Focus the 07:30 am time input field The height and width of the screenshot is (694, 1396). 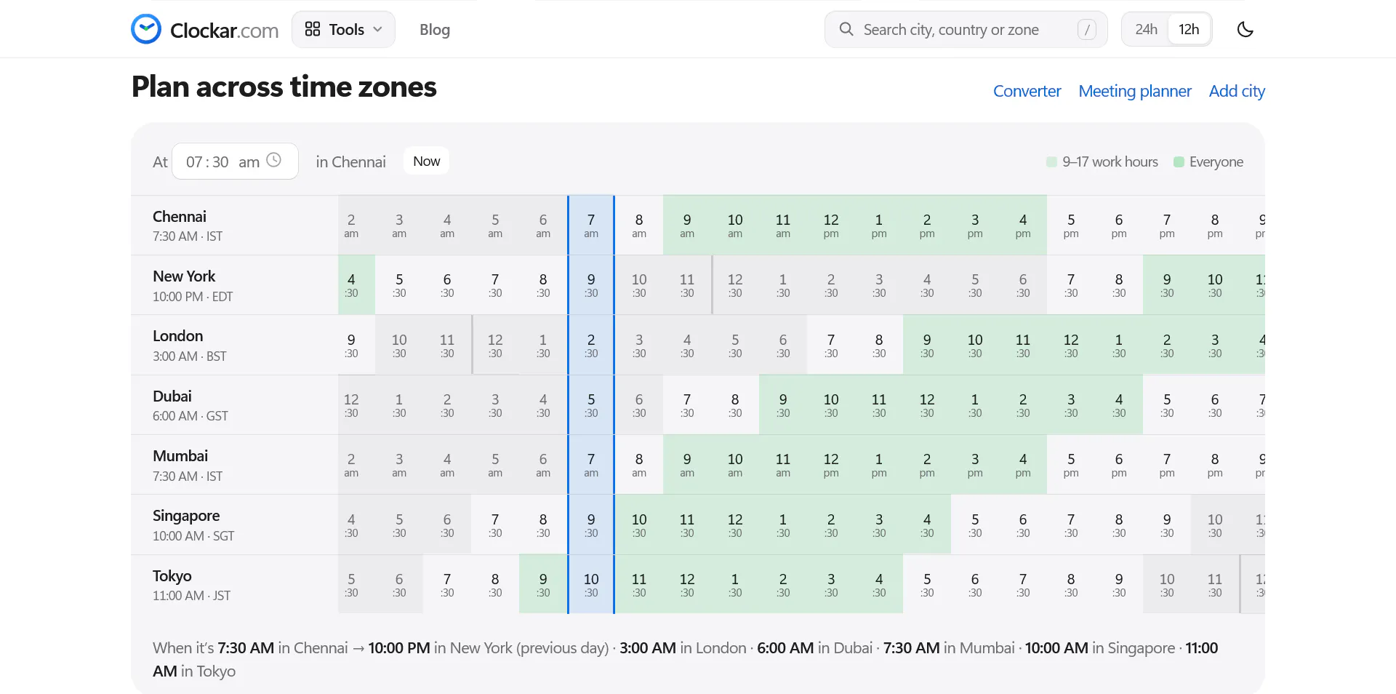(235, 161)
